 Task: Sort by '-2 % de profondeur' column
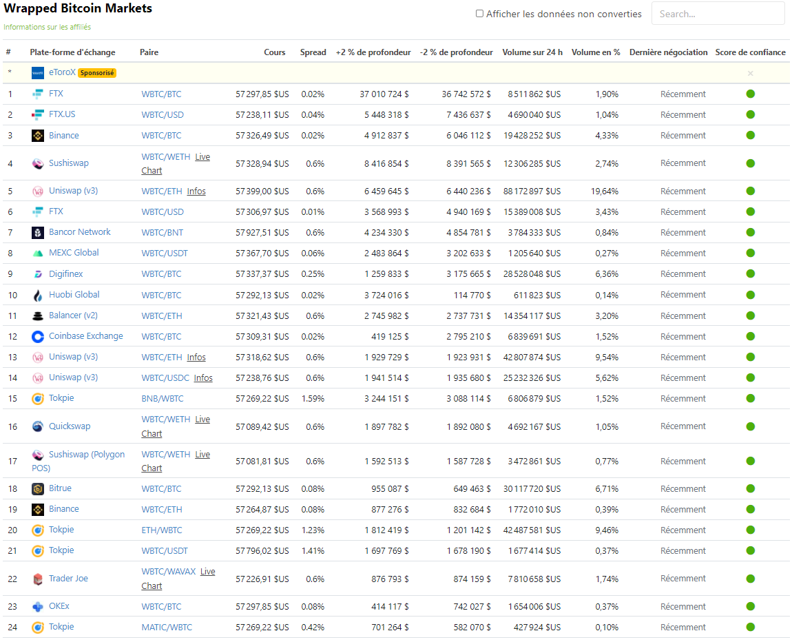click(x=456, y=52)
